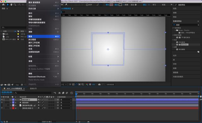Image resolution: width=202 pixels, height=123 pixels.
Task: Choose 拆分图层 from the edit menu
Action: click(x=44, y=40)
